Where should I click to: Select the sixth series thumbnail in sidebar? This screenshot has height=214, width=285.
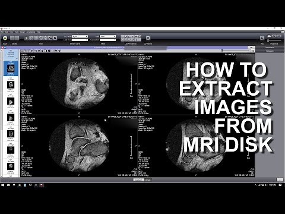[11, 150]
